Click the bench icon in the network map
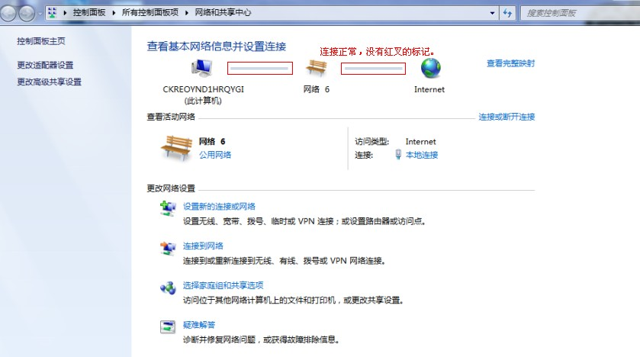This screenshot has width=640, height=357. (x=317, y=68)
